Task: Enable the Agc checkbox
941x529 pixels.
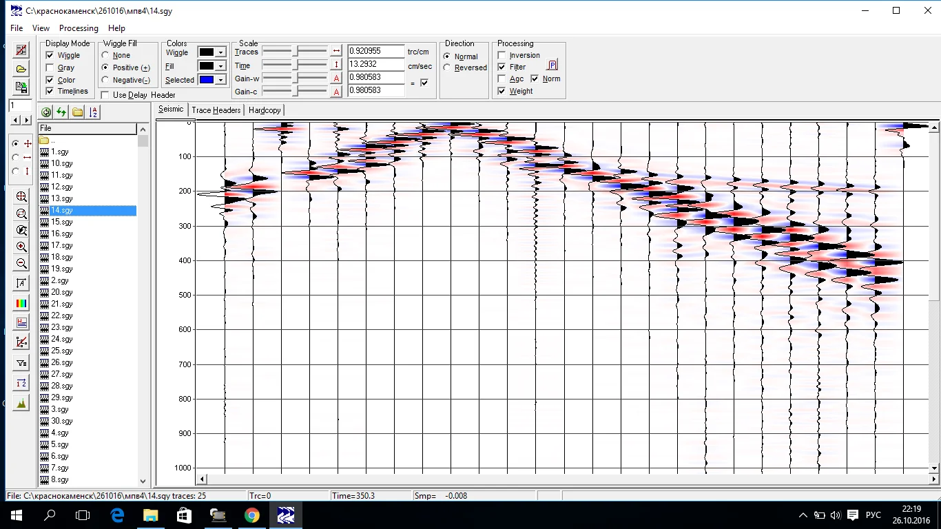Action: (x=501, y=79)
